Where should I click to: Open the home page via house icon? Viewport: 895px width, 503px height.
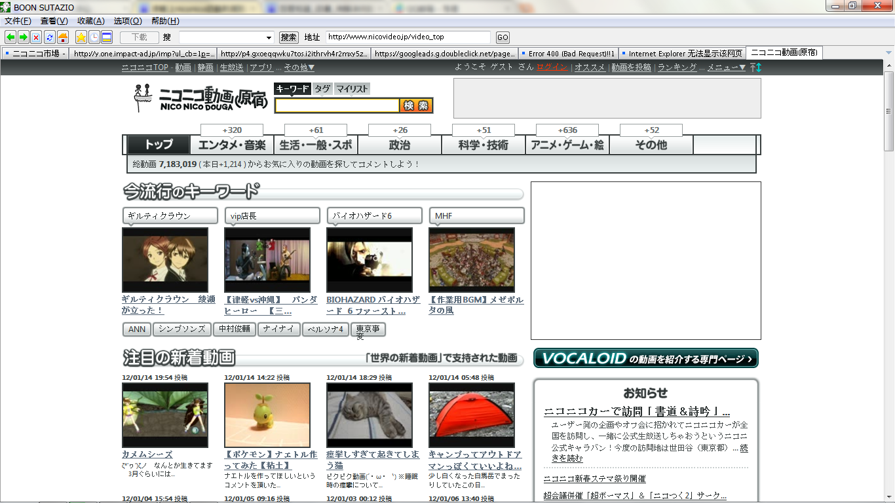pos(63,37)
